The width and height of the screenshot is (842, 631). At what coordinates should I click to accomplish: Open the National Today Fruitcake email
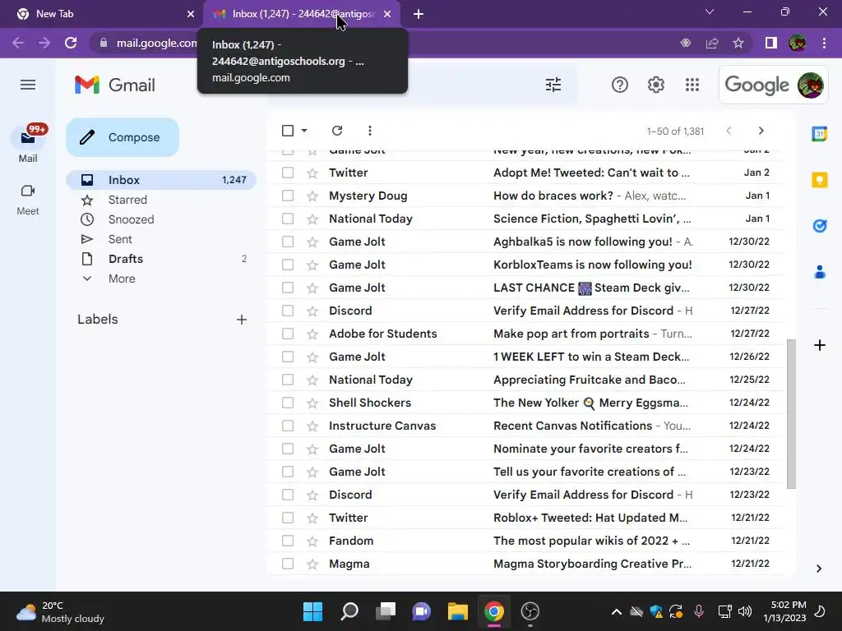coord(525,380)
